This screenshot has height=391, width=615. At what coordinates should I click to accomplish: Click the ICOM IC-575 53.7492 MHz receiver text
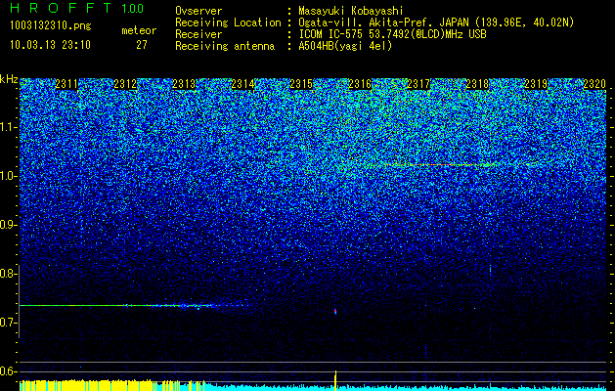[x=392, y=34]
